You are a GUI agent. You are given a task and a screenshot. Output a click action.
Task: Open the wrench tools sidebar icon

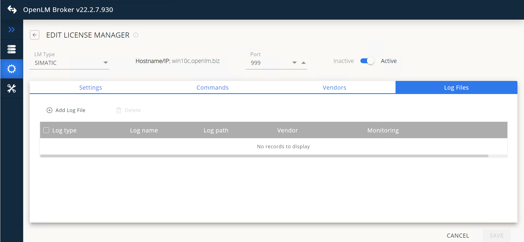pyautogui.click(x=11, y=89)
